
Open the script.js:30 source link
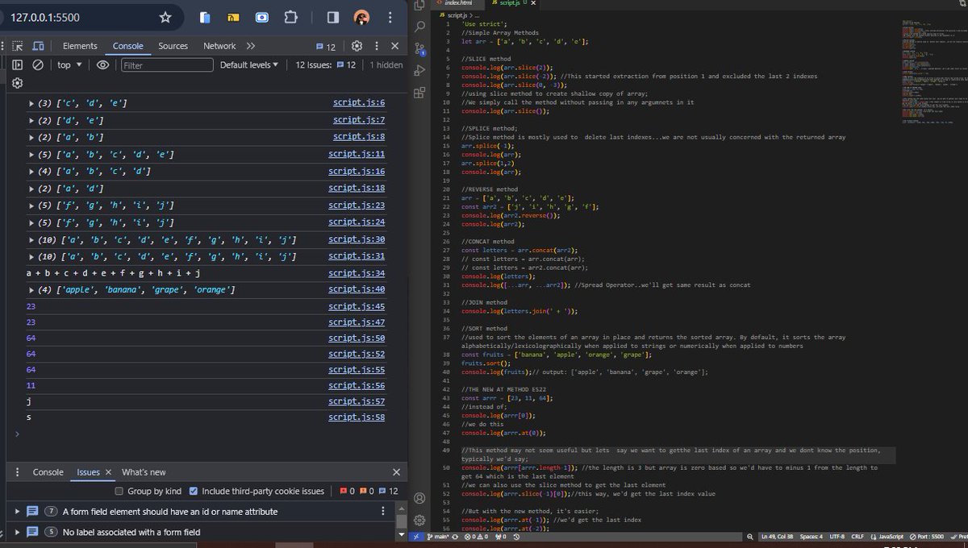click(357, 239)
